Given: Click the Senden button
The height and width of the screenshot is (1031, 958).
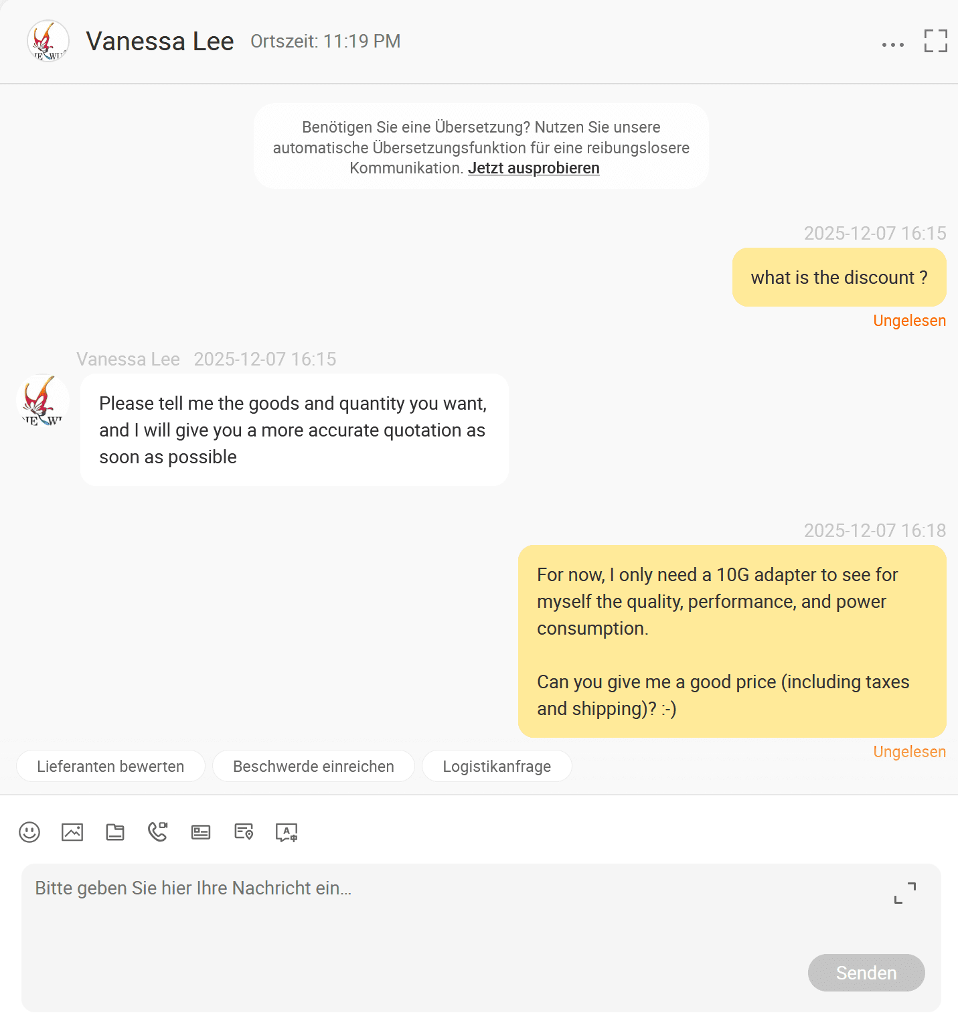Looking at the screenshot, I should tap(866, 973).
